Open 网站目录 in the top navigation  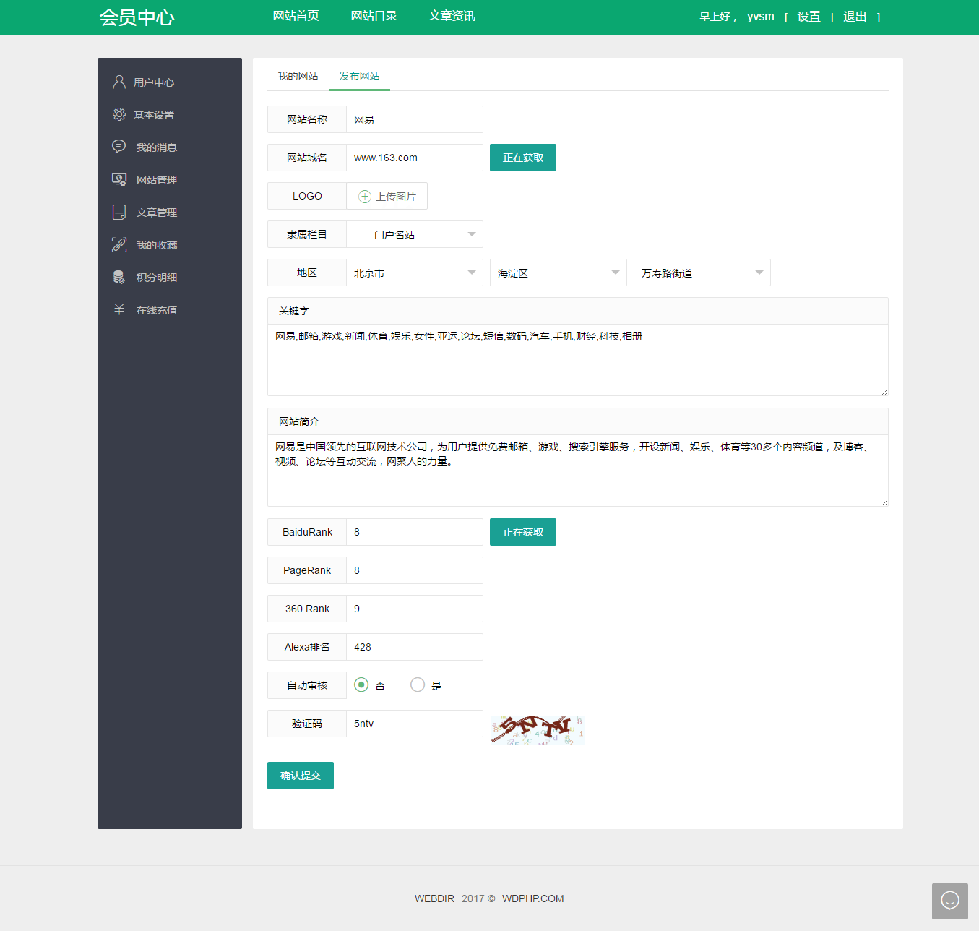374,16
